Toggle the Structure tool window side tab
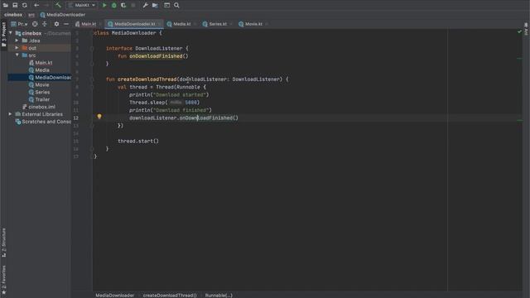Image resolution: width=530 pixels, height=298 pixels. pyautogui.click(x=3, y=243)
